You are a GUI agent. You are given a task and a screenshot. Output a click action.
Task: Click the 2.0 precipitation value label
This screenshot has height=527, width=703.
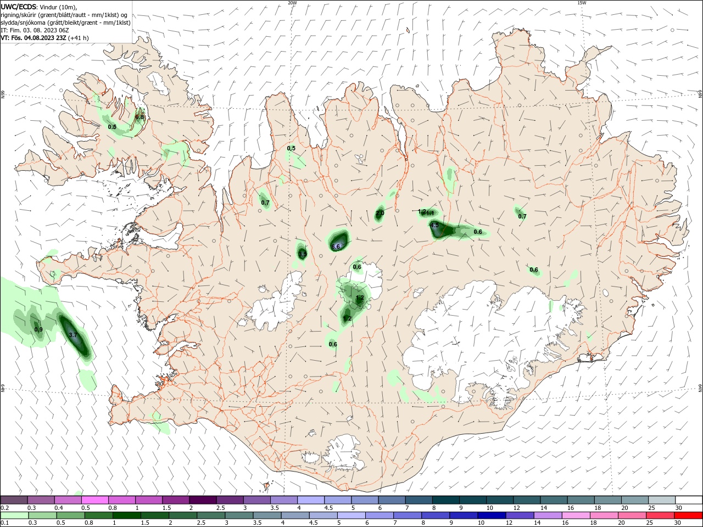(380, 213)
